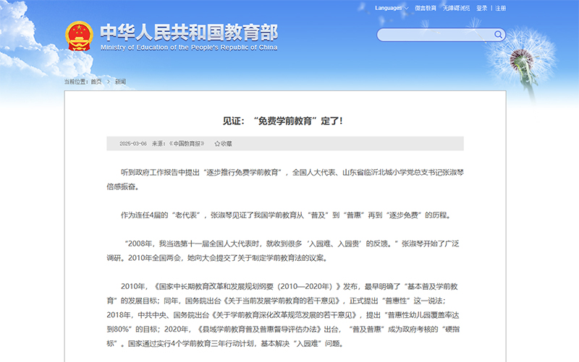Click the Languages chevron arrow
579x362 pixels.
407,9
